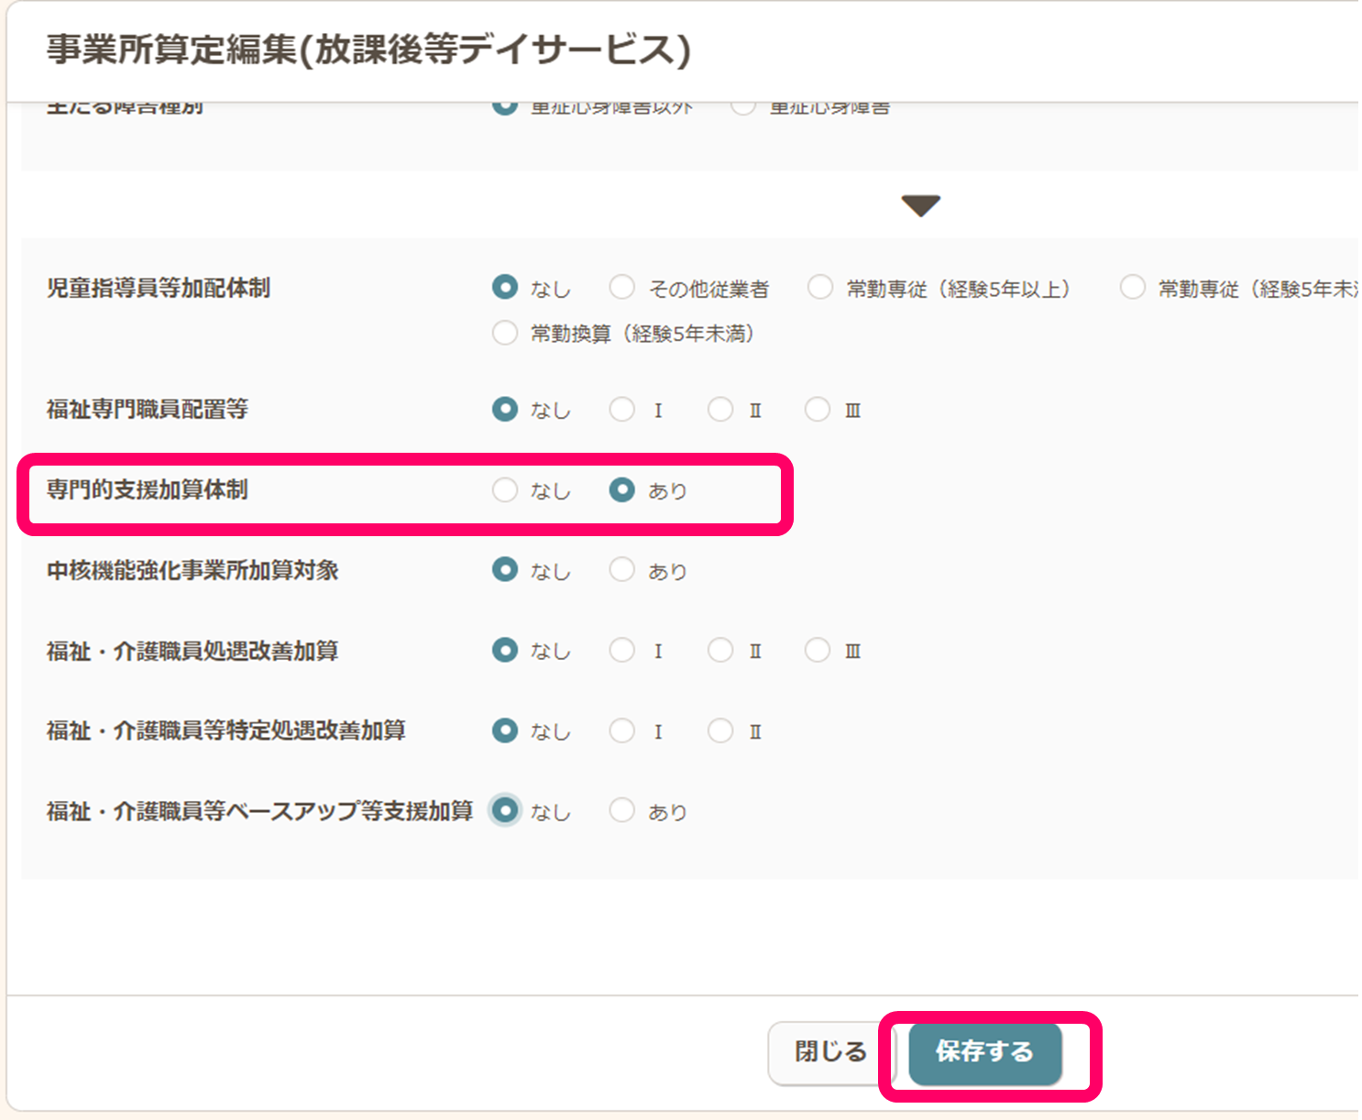Select Ⅰ for 福祉専門職員配置等
1362x1120 pixels.
click(x=622, y=410)
